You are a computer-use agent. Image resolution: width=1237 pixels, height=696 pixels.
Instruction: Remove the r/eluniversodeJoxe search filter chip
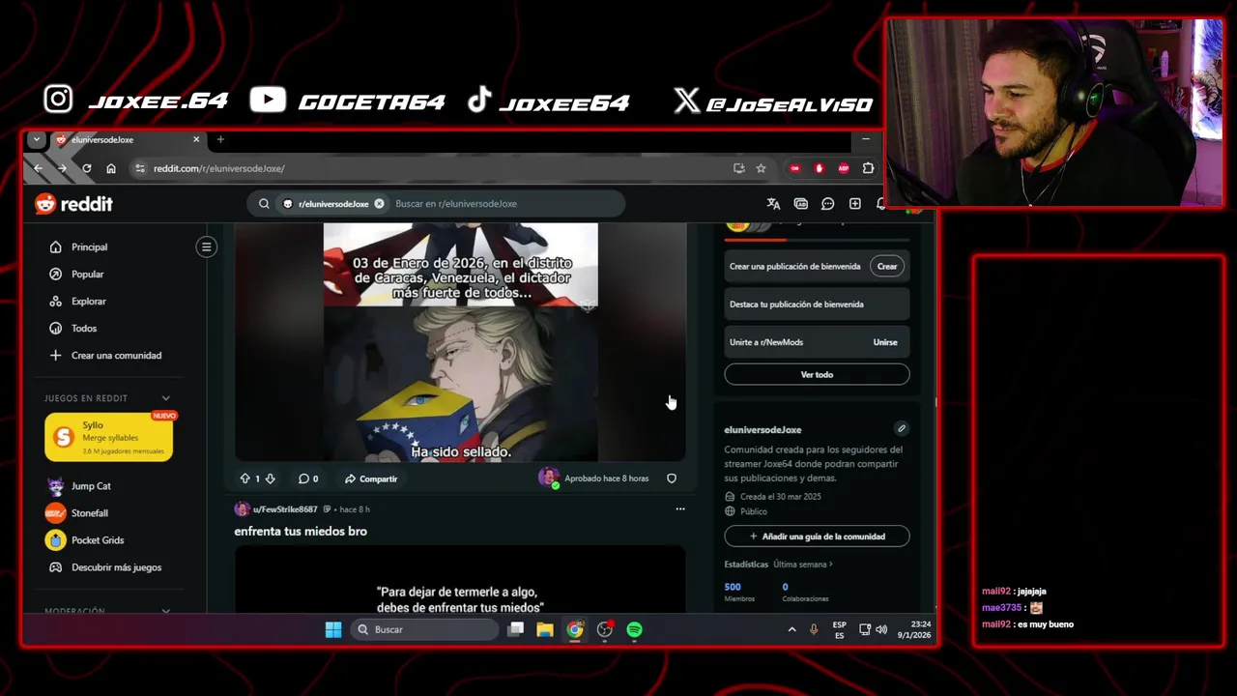pyautogui.click(x=379, y=204)
